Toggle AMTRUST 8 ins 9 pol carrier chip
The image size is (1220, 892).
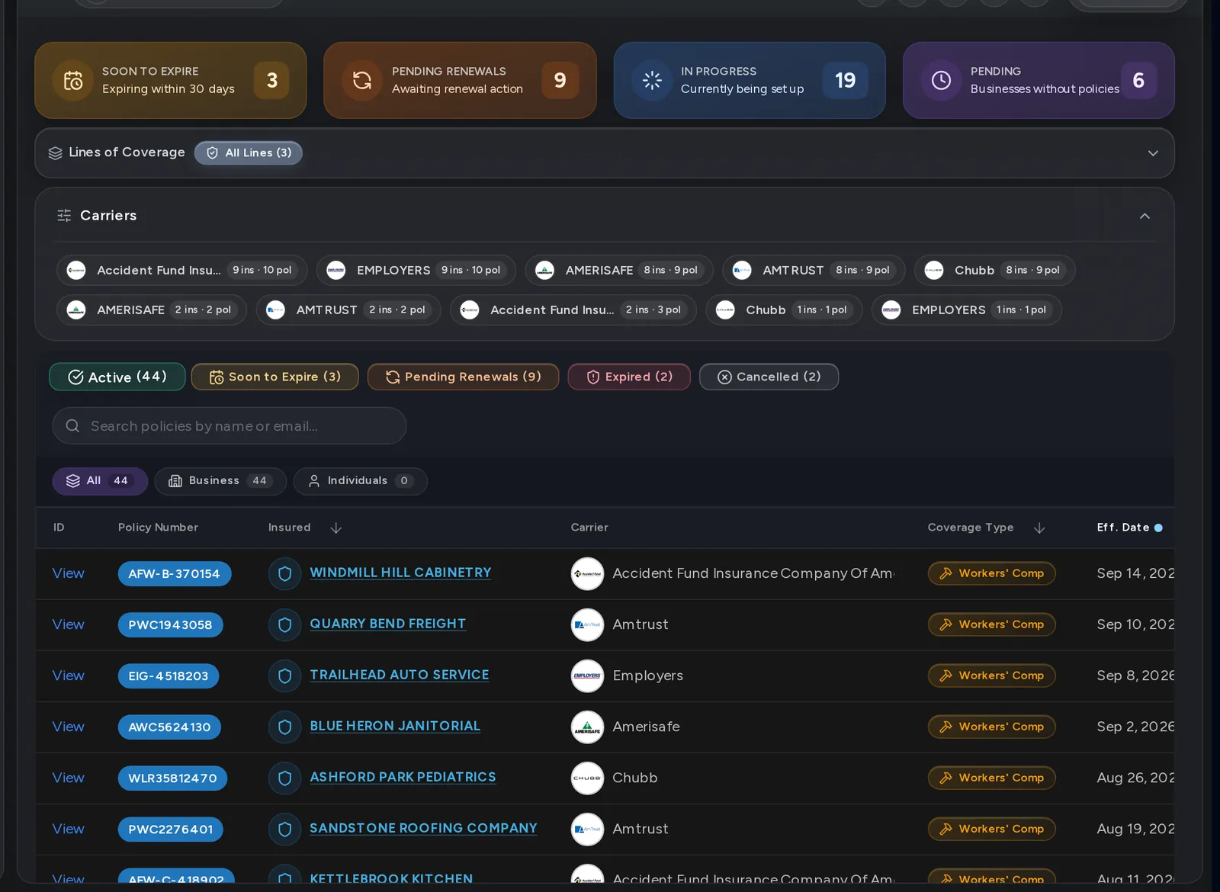[x=814, y=270]
